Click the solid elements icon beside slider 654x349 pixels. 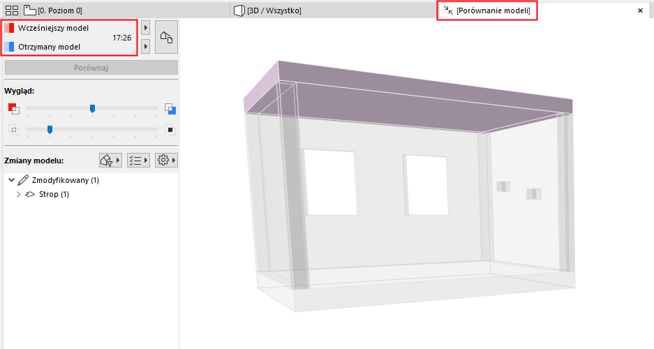click(x=170, y=130)
